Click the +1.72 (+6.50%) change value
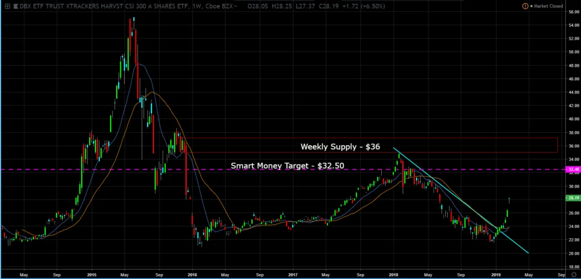 tap(365, 6)
